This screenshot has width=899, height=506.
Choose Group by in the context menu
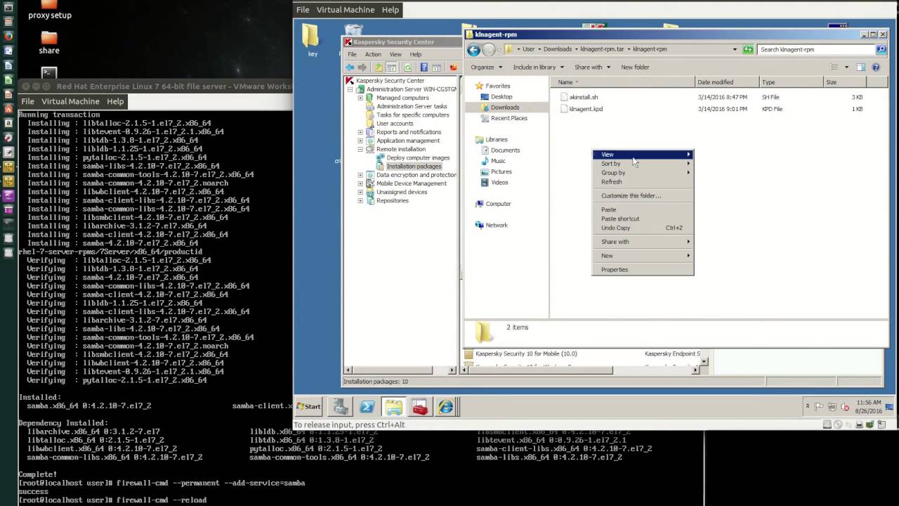pyautogui.click(x=643, y=173)
